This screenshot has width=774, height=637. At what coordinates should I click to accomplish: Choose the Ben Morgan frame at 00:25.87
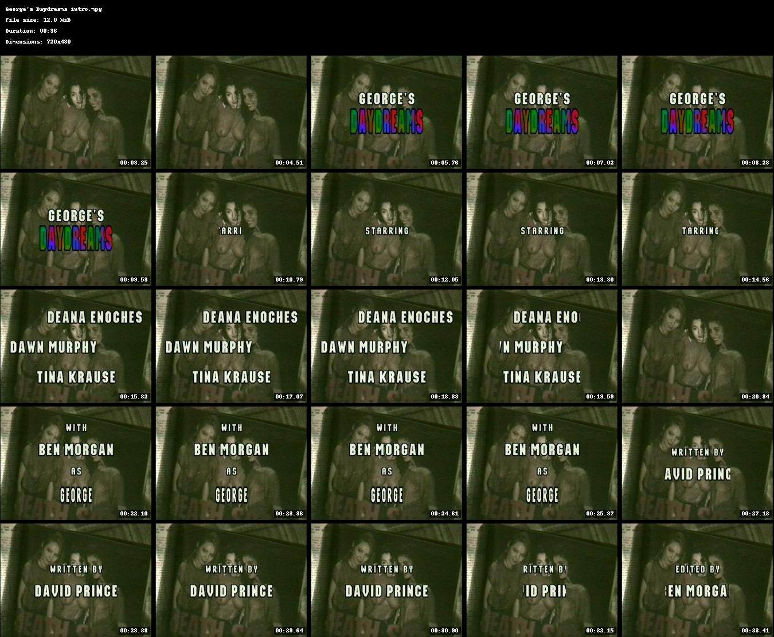(x=542, y=463)
